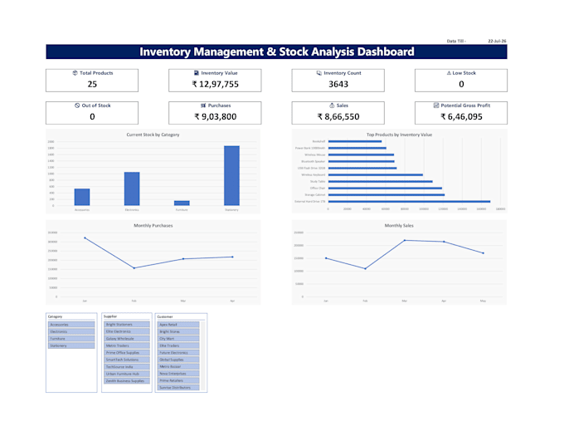Select Furniture in the Category slicer
564x436 pixels.
[71, 339]
